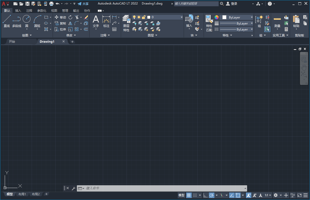The width and height of the screenshot is (310, 200).
Task: Click the Pan hand in navigation bar
Action: coord(304,67)
